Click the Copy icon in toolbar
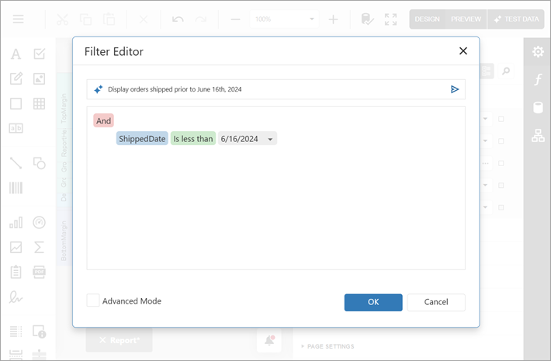 coord(85,19)
